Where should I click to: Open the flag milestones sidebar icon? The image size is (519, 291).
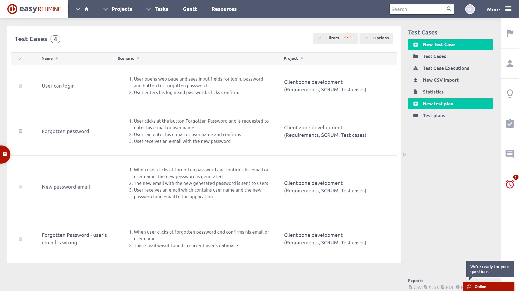coord(510,33)
